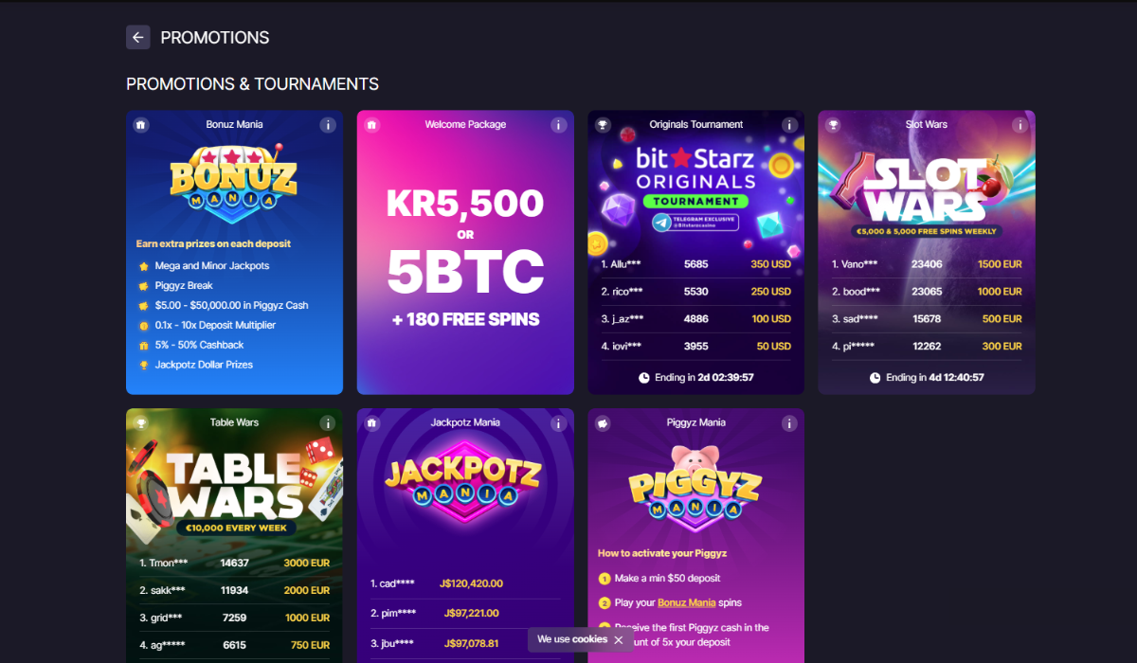1137x663 pixels.
Task: Click the Bonuz Mania logo image
Action: coord(234,177)
